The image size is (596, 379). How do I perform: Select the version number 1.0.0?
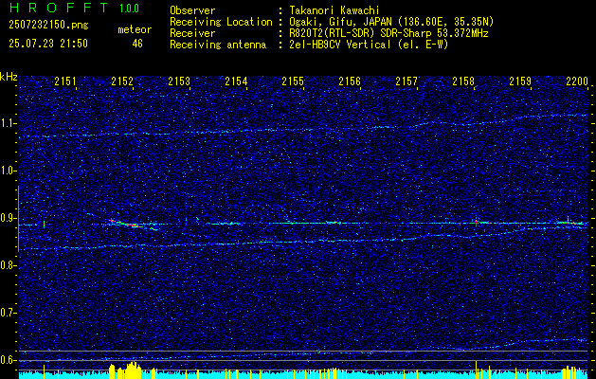point(129,9)
